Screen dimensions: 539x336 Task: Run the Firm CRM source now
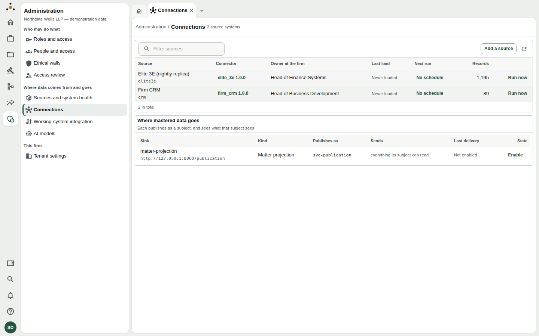tap(518, 93)
